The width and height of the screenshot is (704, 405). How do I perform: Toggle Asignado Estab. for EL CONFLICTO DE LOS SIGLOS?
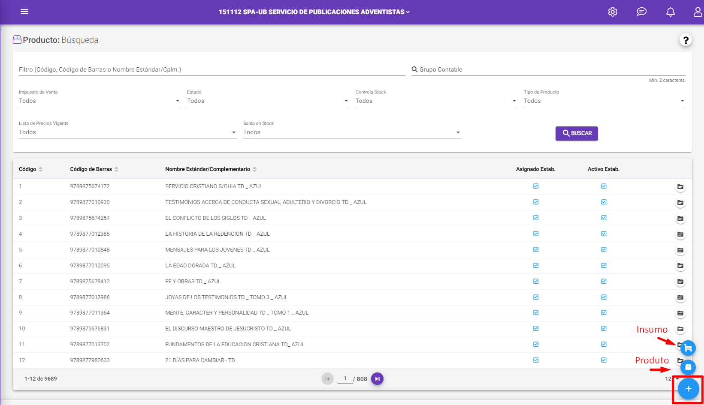click(536, 218)
